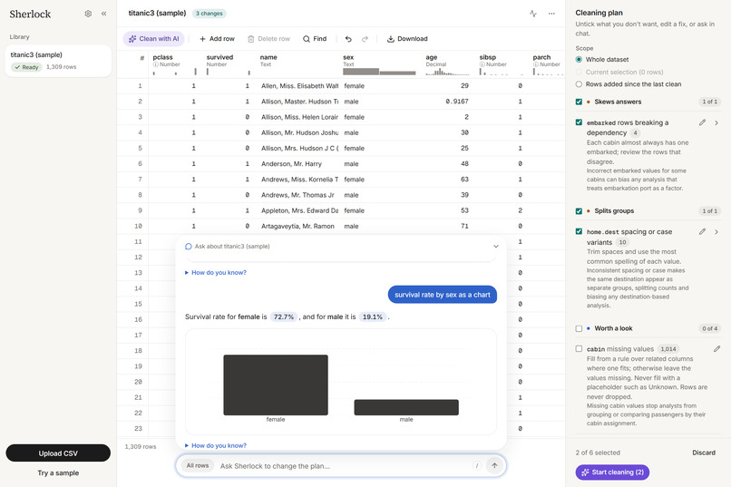
Task: Click the survived column header
Action: click(x=229, y=64)
